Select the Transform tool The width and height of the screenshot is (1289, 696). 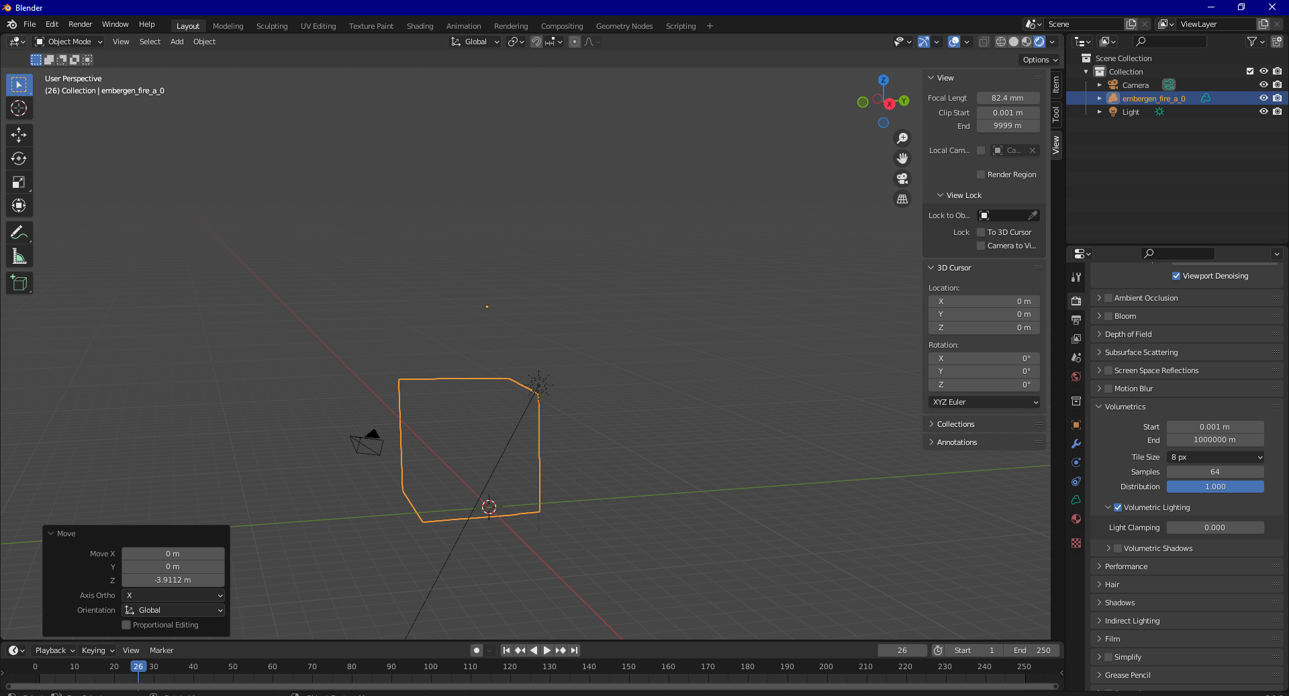click(x=19, y=205)
